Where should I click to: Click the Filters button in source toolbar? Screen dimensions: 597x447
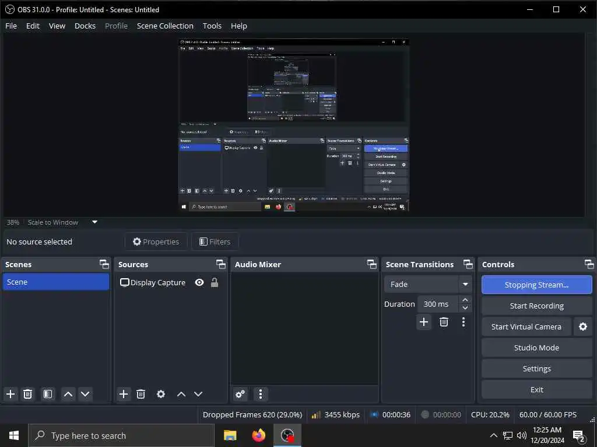click(215, 242)
